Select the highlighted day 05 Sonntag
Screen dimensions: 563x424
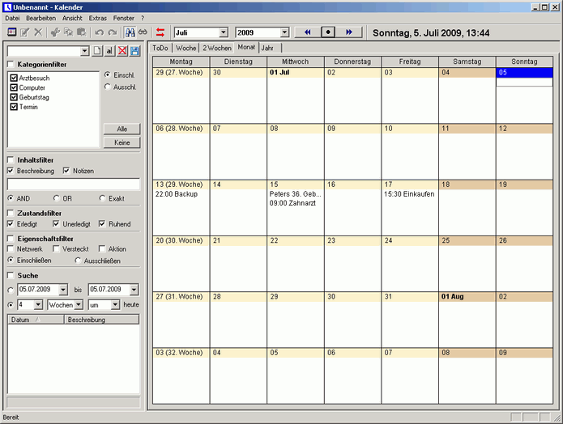click(524, 73)
